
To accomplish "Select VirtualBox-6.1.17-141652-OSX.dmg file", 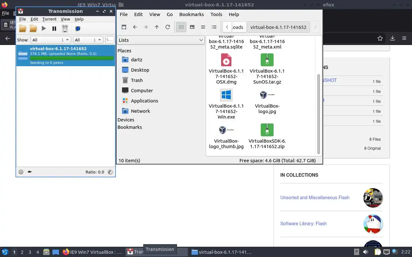I will coord(226,69).
